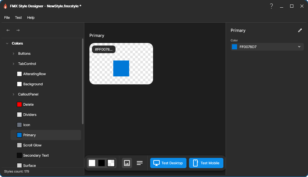The image size is (308, 177).
Task: Expand the Buttons tree node
Action: 13,53
